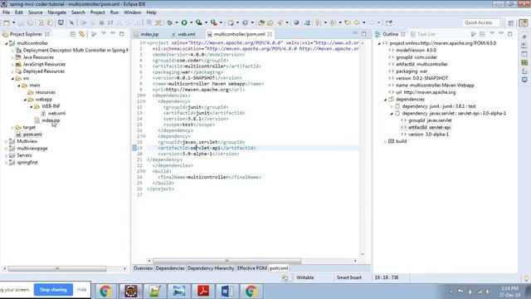Expand the springfirst project node

click(6, 163)
